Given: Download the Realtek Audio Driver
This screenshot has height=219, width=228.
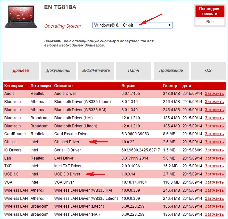Looking at the screenshot, I should click(x=214, y=94).
